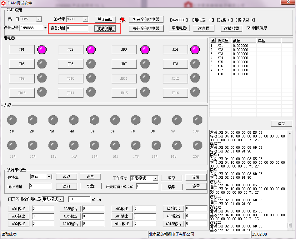This screenshot has width=296, height=239.
Task: Click the gray JD8 relay indicator
Action: [x=195, y=64]
